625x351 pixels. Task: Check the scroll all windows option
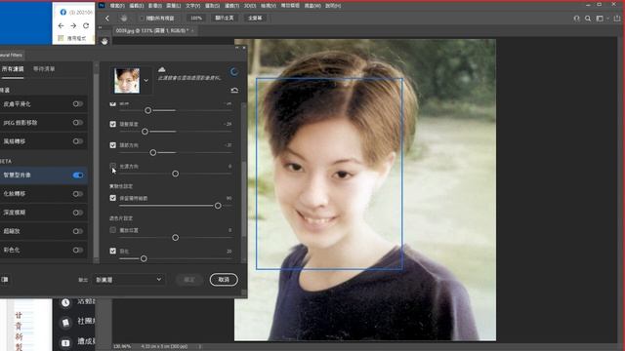[142, 19]
